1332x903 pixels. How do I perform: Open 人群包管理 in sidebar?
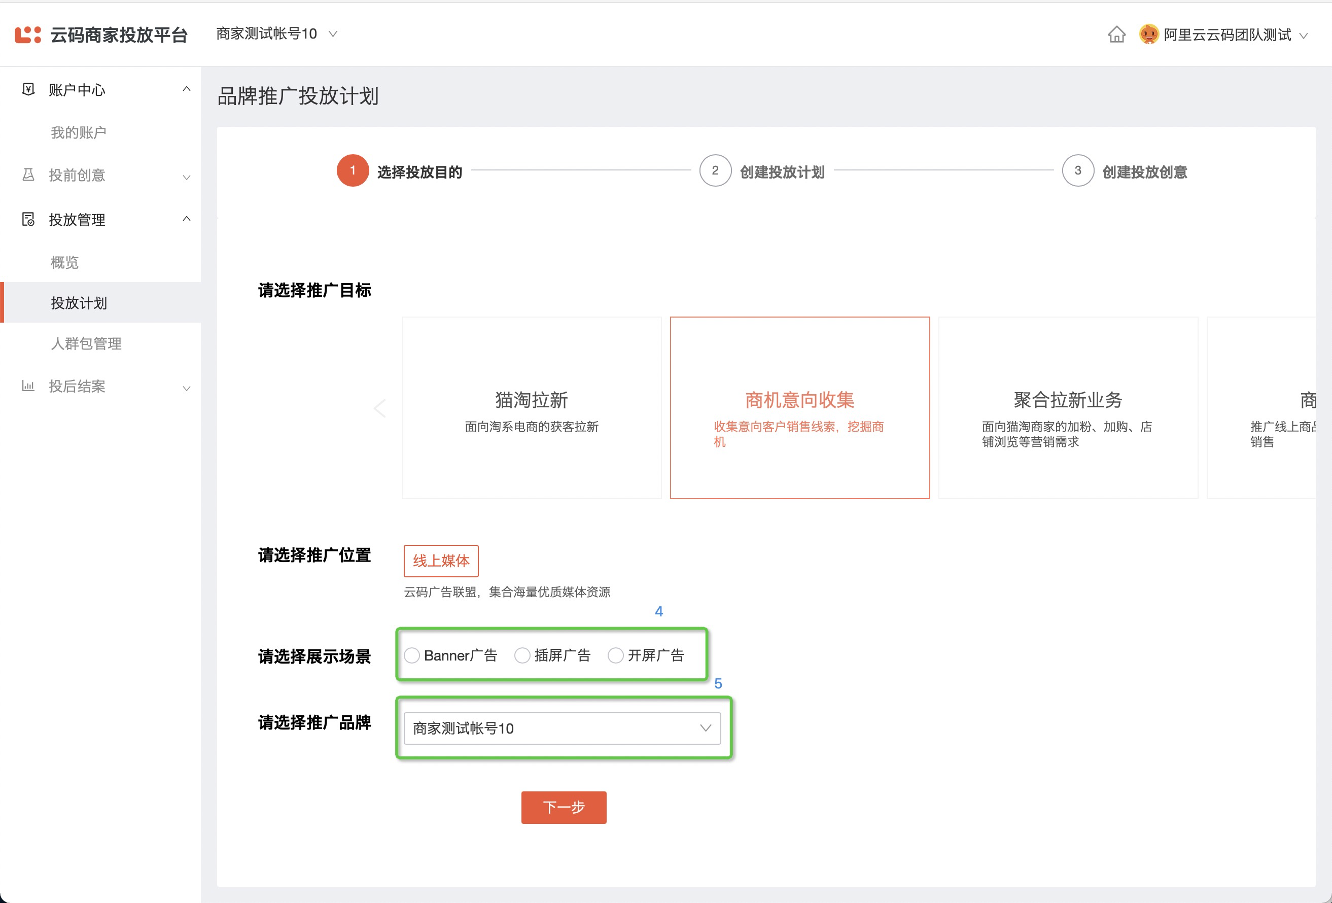coord(86,343)
